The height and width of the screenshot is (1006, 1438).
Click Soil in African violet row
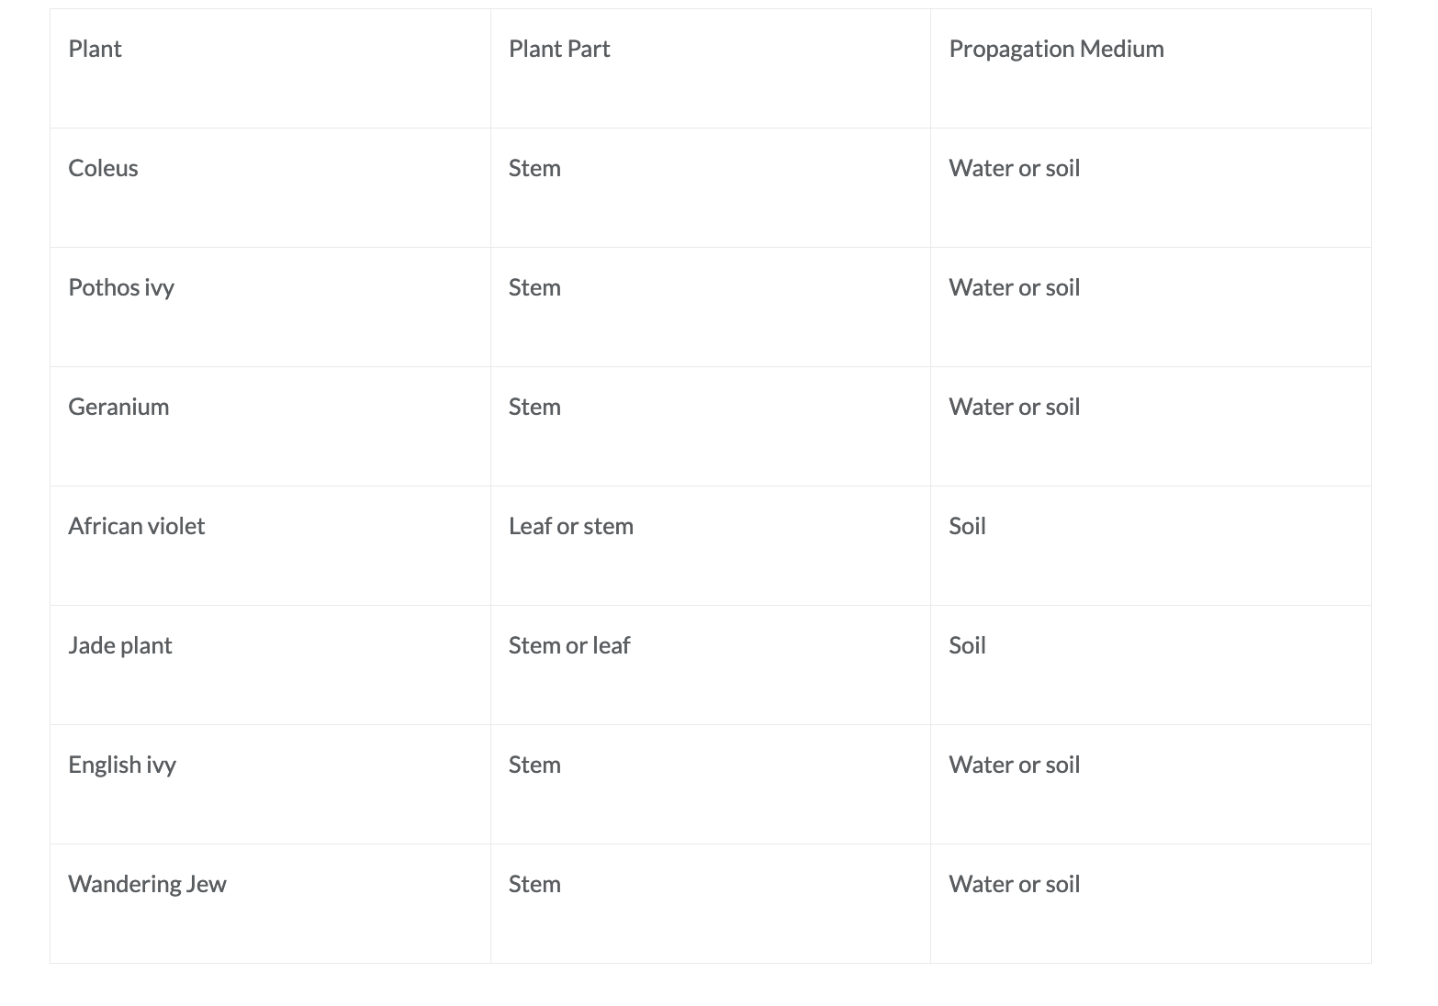[967, 526]
